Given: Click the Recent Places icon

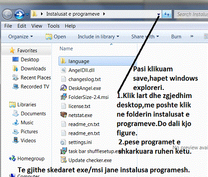Looking at the screenshot, I should click(16, 78).
